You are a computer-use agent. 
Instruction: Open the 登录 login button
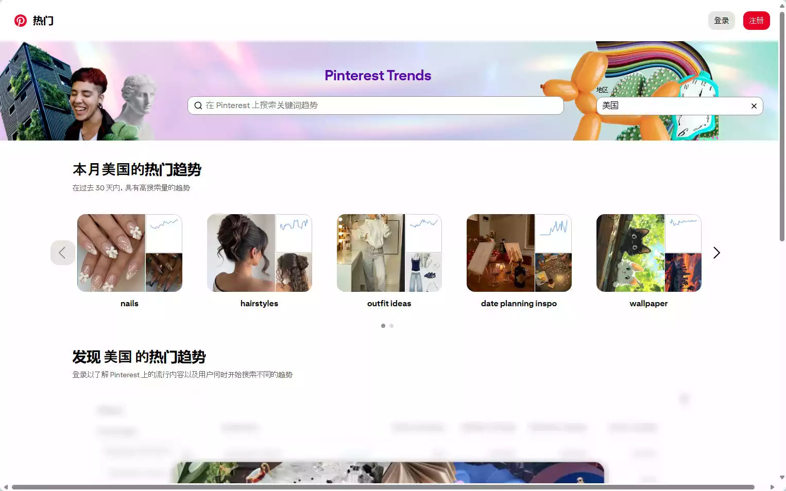721,21
